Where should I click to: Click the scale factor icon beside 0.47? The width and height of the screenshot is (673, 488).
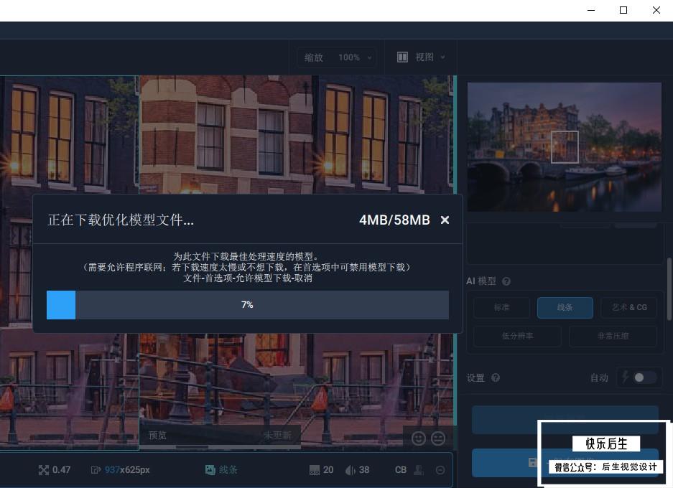(x=43, y=470)
